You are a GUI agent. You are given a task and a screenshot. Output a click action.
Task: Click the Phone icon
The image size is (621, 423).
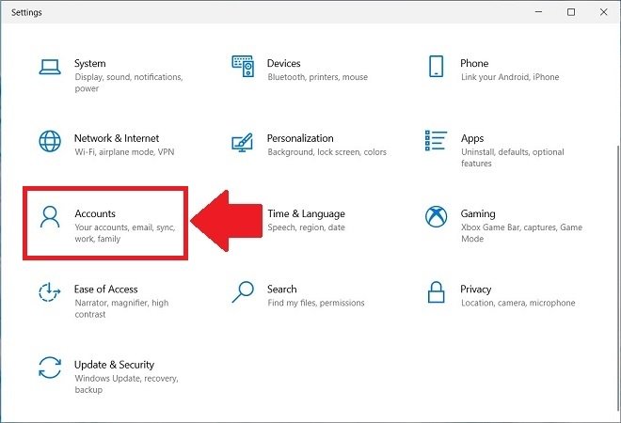[x=436, y=66]
